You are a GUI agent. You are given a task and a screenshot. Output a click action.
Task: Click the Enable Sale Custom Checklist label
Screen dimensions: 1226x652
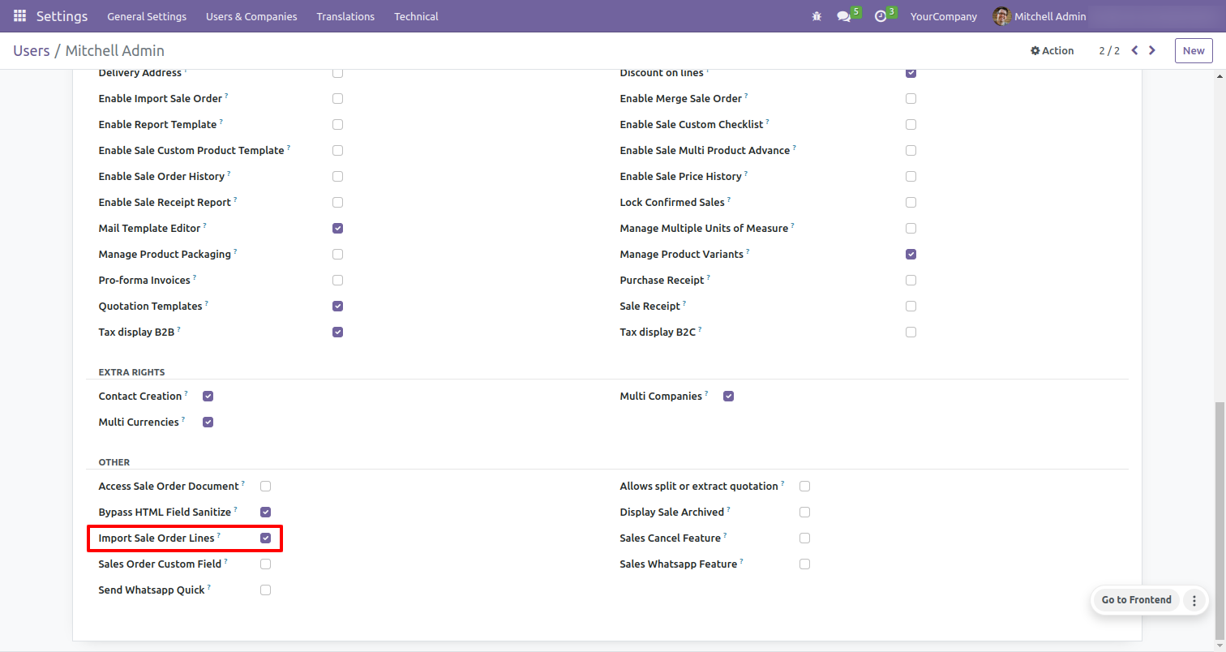click(x=692, y=124)
